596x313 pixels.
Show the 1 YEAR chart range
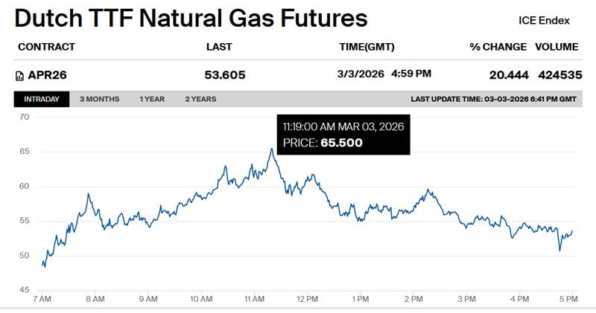pyautogui.click(x=152, y=99)
